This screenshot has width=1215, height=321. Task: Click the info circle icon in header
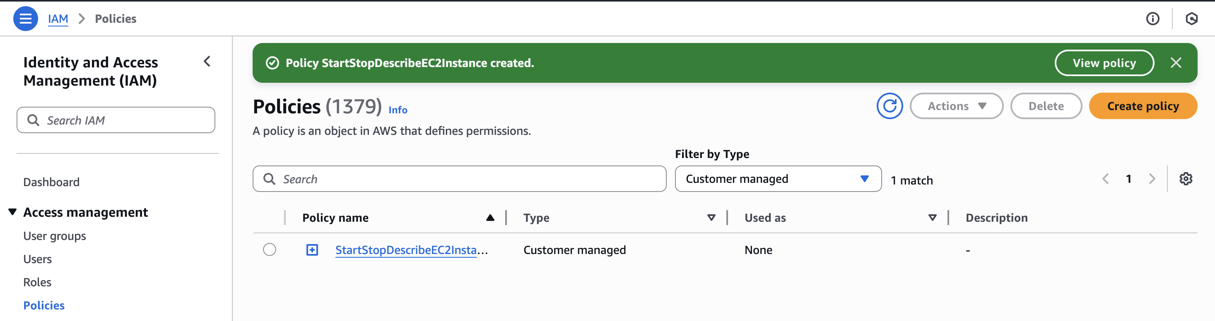pos(1152,19)
